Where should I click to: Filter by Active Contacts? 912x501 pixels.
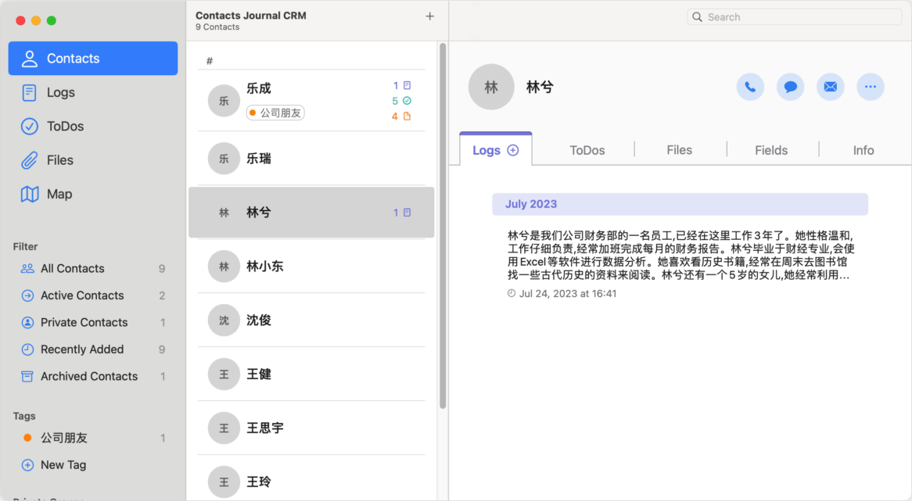(93, 295)
